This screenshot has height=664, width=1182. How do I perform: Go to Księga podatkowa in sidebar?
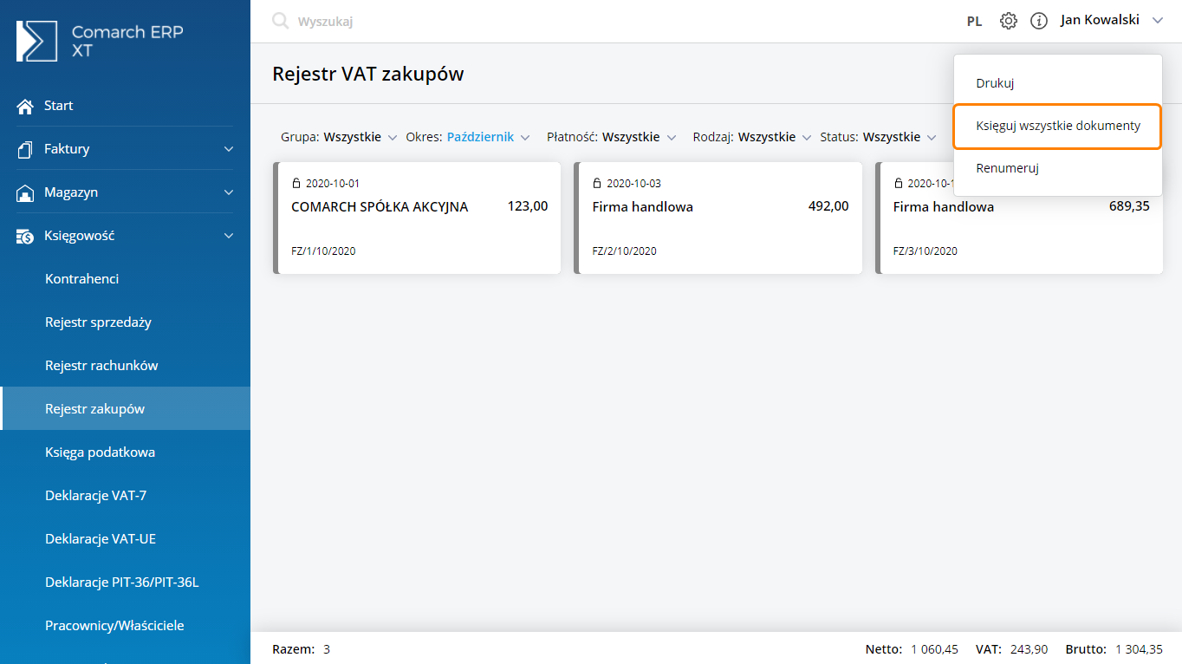click(x=100, y=452)
